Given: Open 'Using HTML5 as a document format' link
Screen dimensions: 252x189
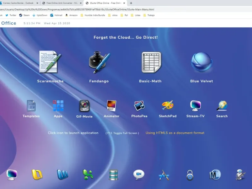Looking at the screenshot, I should [175, 133].
